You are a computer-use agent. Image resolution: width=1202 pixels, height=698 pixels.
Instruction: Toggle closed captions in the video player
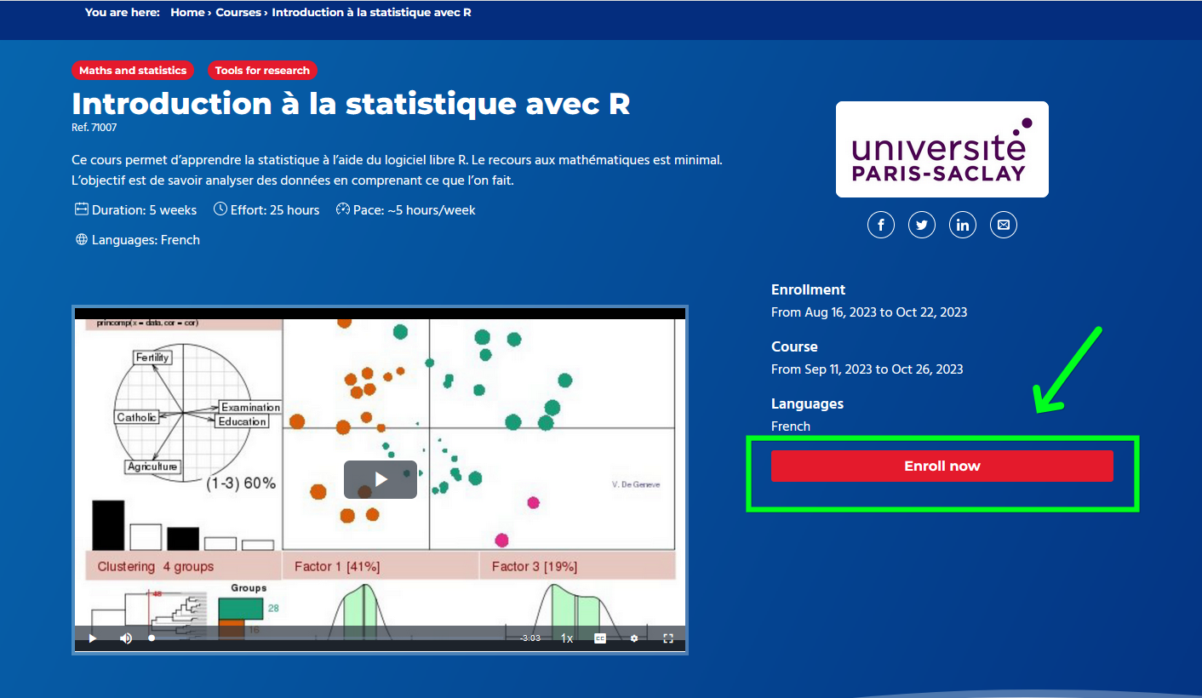coord(600,638)
